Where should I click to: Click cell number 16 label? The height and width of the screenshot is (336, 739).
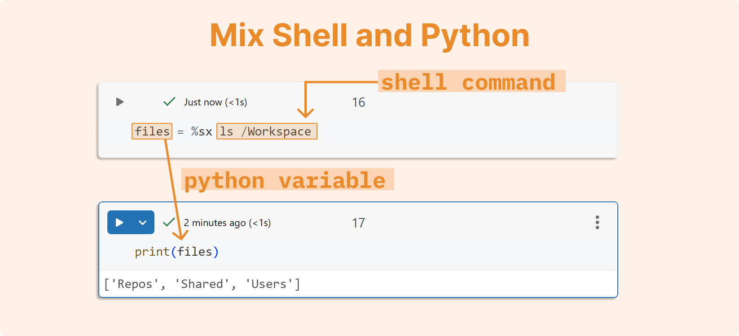click(358, 102)
